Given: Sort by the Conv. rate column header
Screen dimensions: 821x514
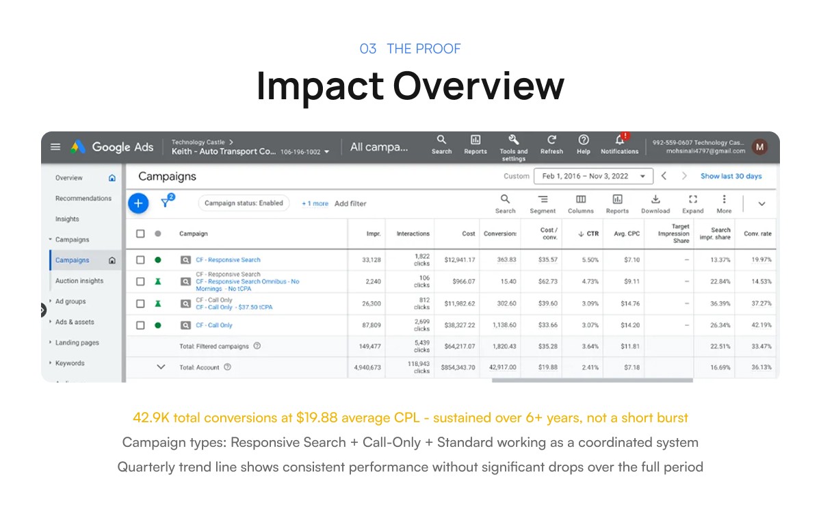Looking at the screenshot, I should (757, 233).
